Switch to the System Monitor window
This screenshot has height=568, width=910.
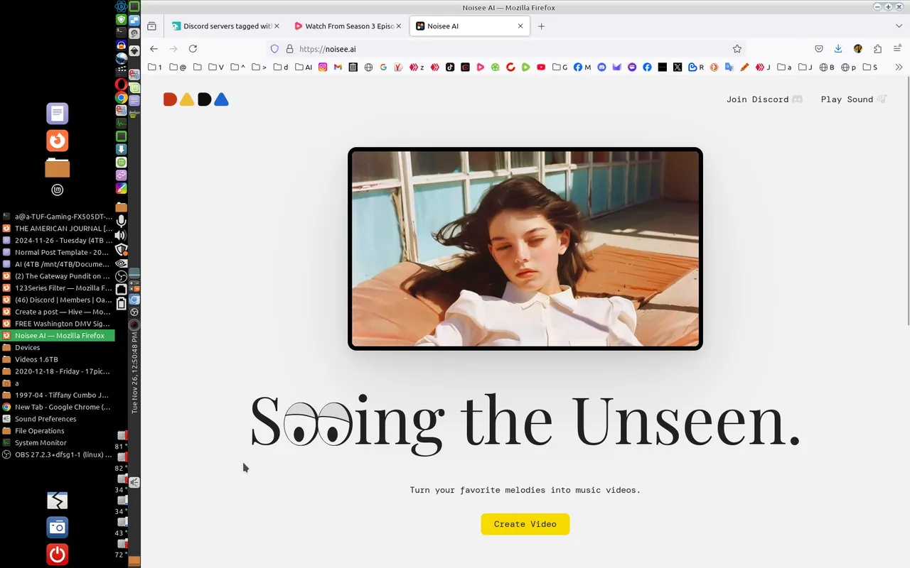click(x=57, y=442)
